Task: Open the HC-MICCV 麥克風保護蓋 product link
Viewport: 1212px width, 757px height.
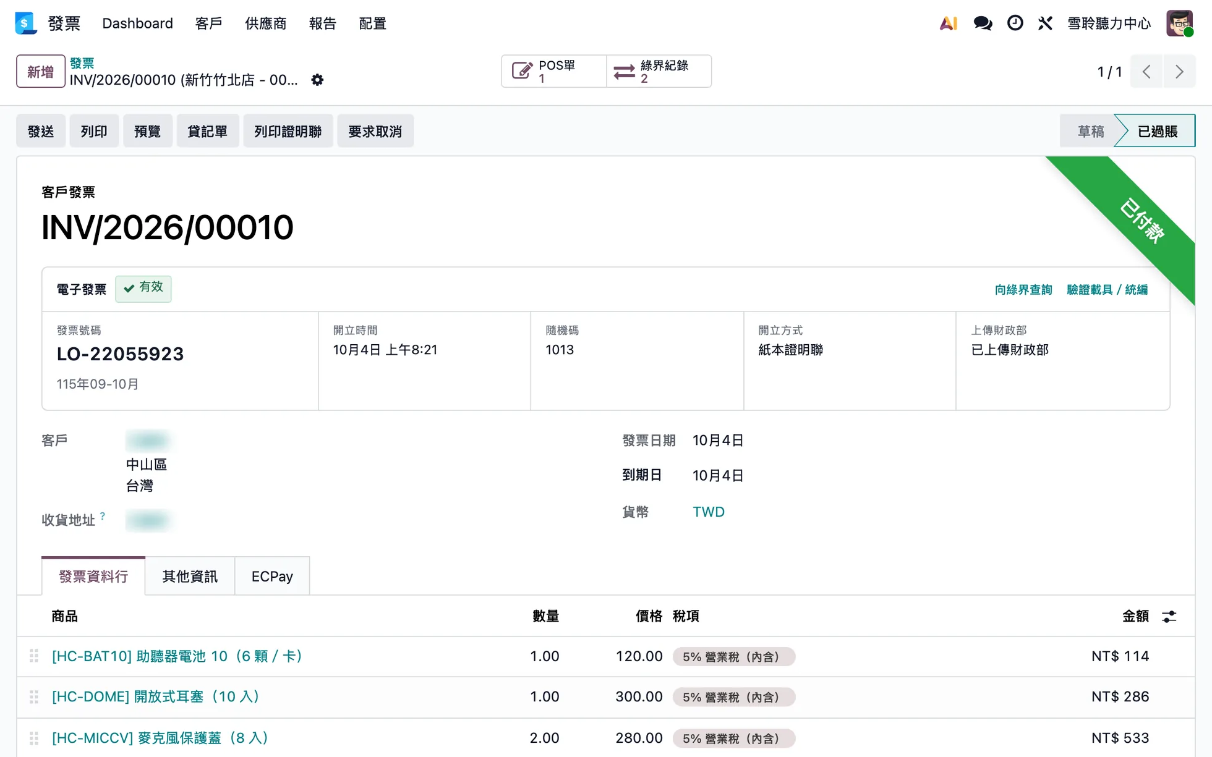Action: click(160, 738)
